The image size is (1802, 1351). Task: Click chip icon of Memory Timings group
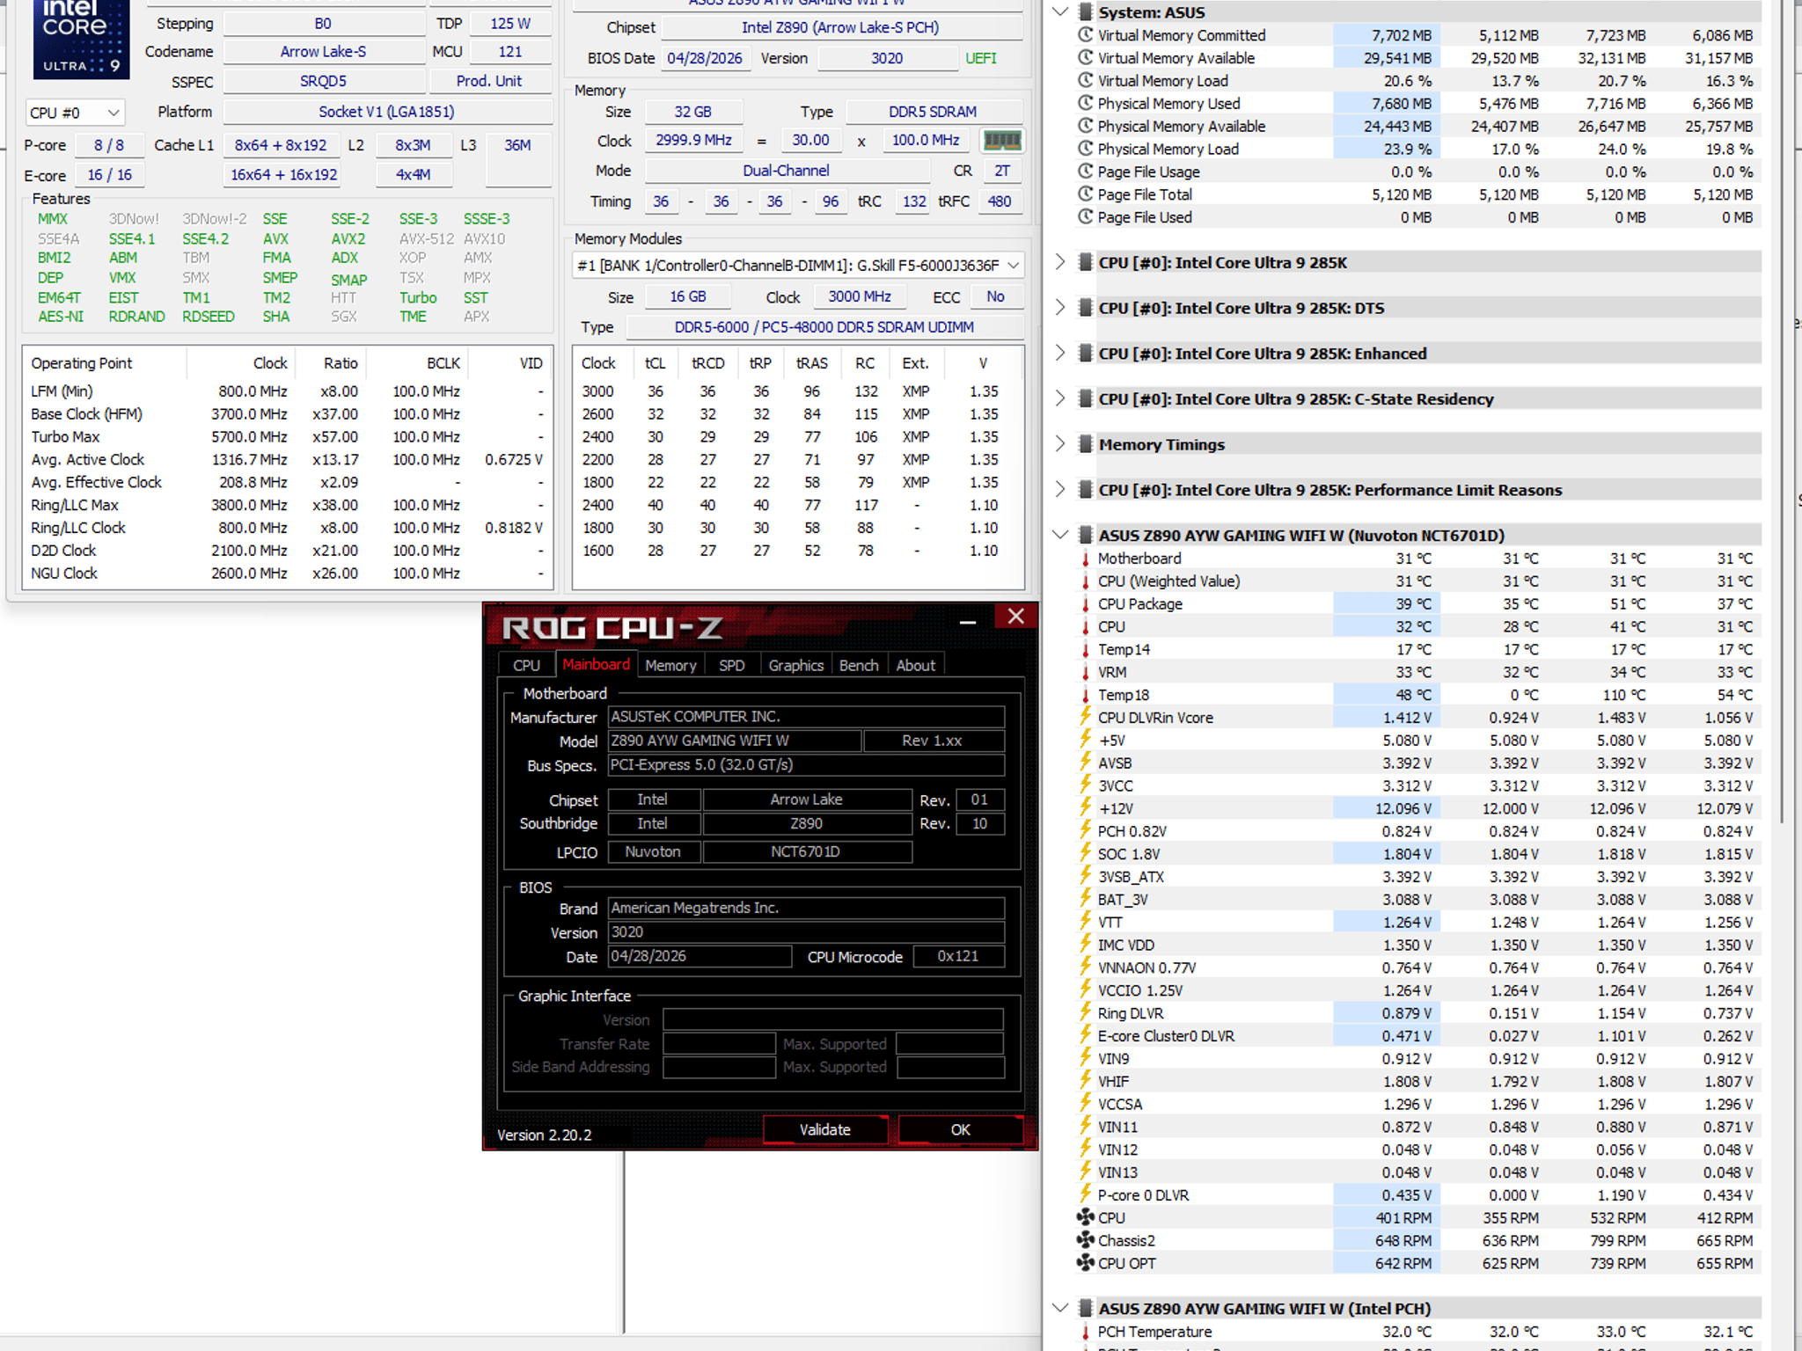pos(1086,444)
